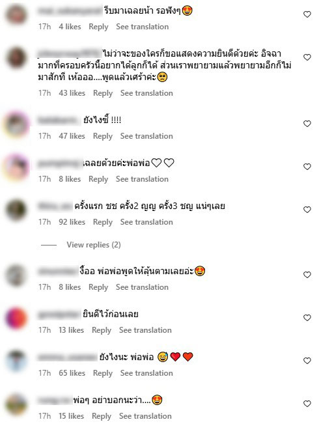317x435 pixels.
Task: Open the gradient avatar beside 13 likes comment
Action: (x=16, y=318)
